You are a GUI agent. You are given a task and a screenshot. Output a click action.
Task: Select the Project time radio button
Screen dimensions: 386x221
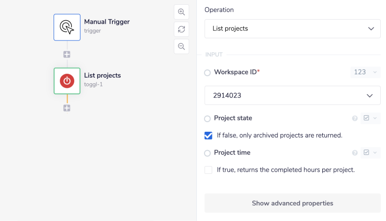pos(207,153)
